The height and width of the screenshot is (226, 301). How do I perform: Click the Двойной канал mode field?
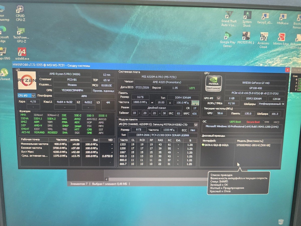(x=157, y=107)
